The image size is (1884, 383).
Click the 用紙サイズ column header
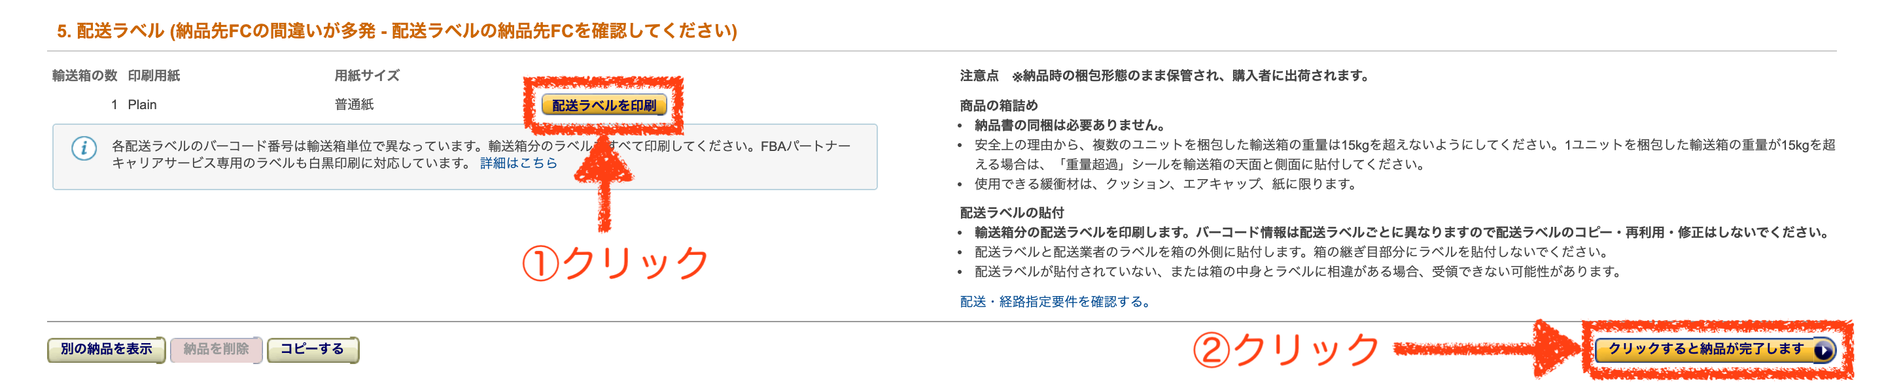(367, 75)
